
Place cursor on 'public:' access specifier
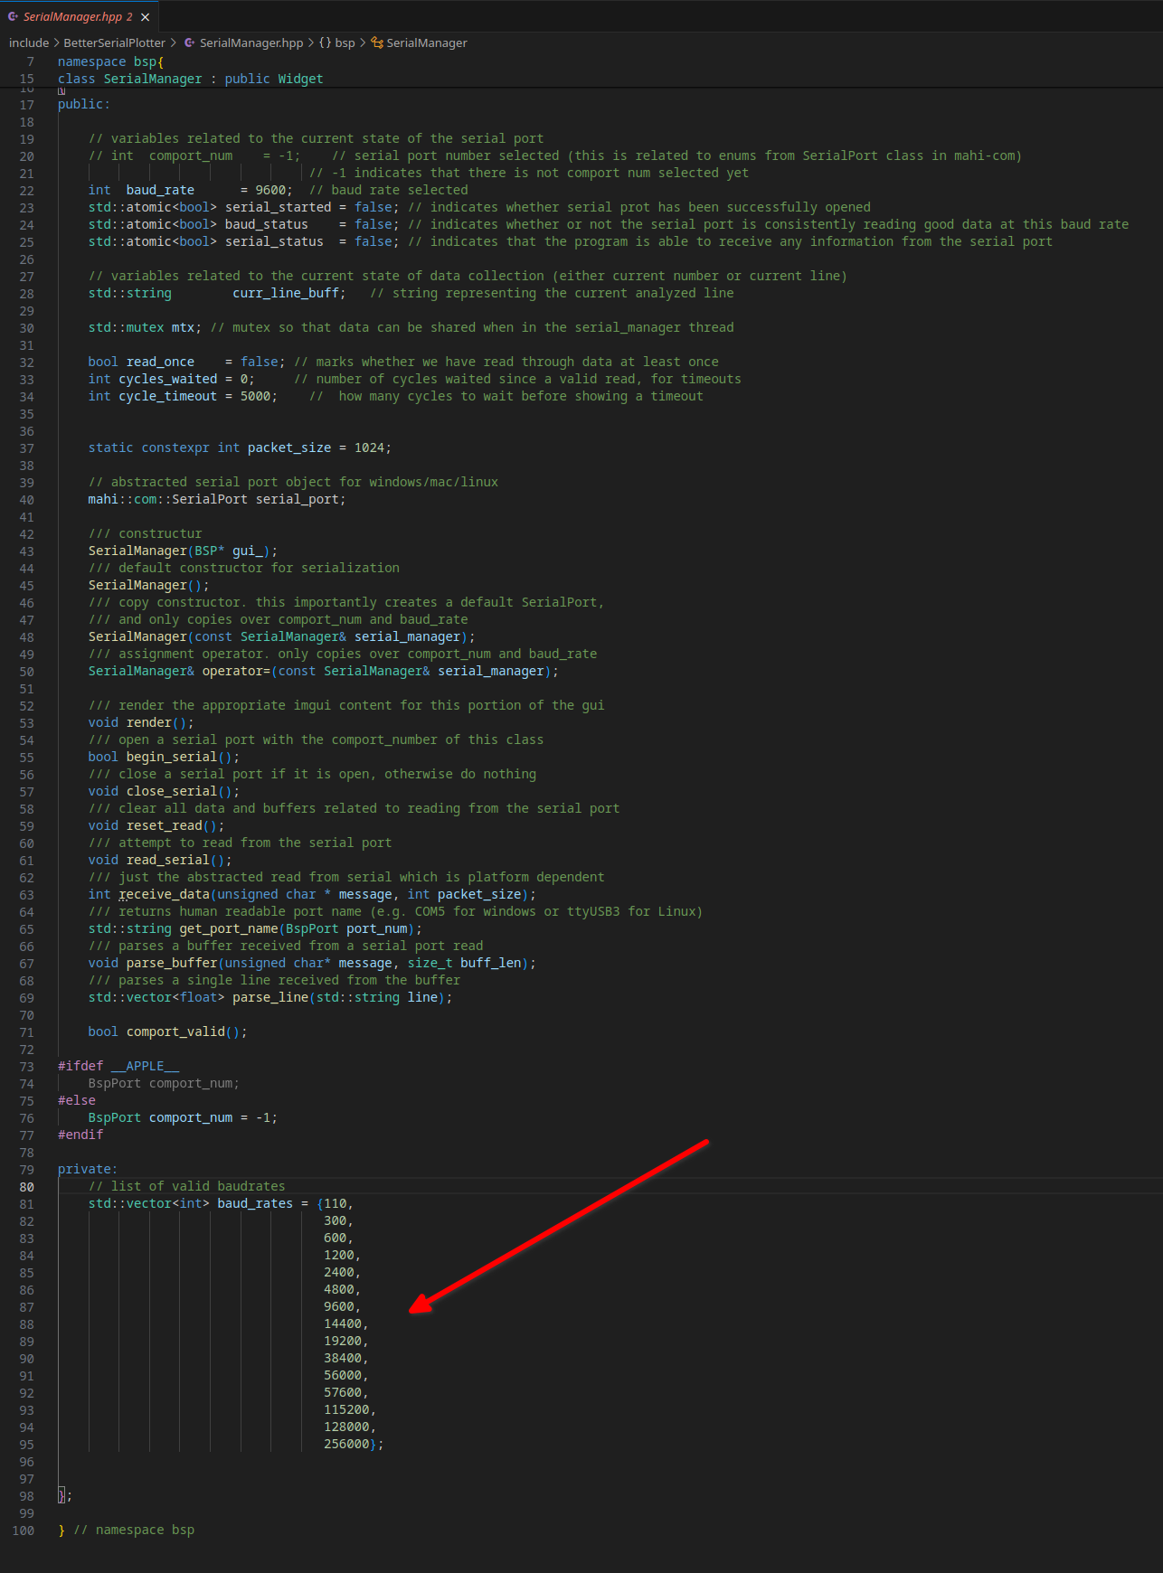coord(83,105)
